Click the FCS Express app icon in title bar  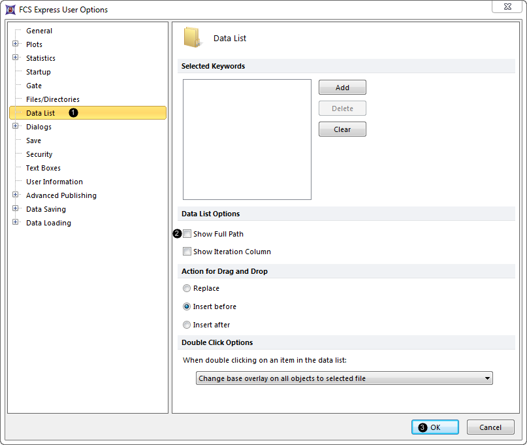(10, 10)
